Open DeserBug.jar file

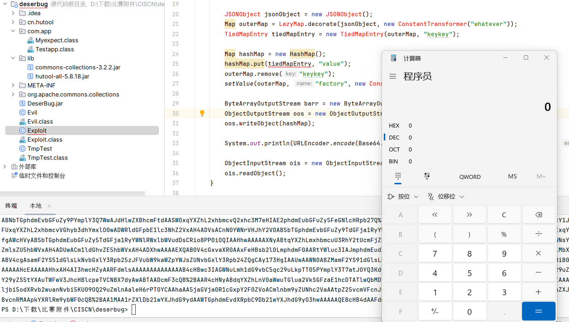tap(45, 103)
